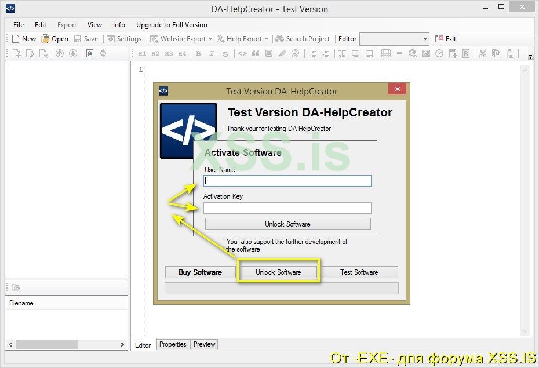
Task: Open the color palette icon
Action: click(295, 53)
